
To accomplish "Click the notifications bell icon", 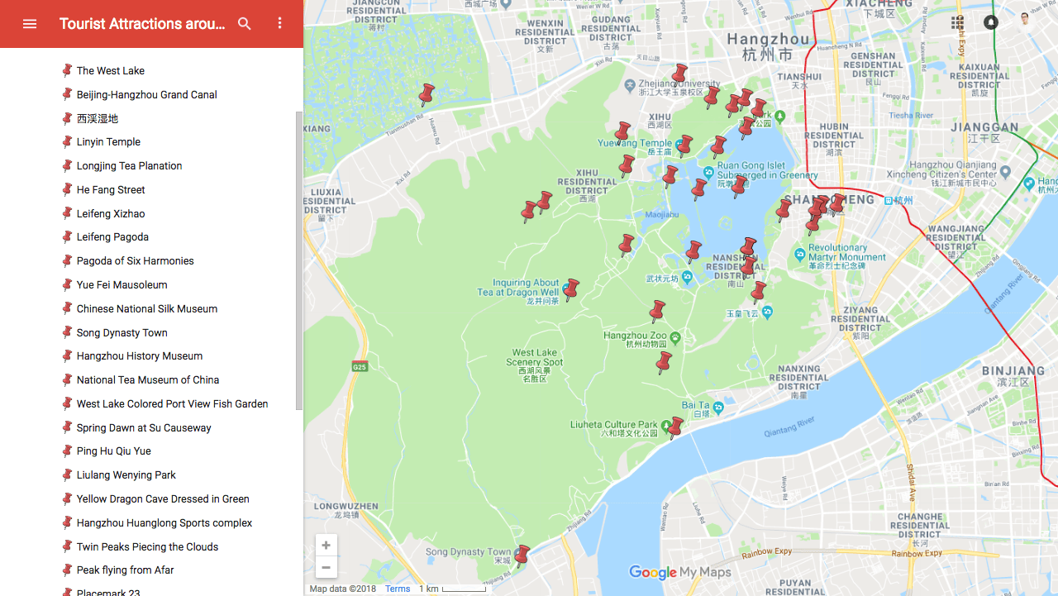I will [990, 22].
